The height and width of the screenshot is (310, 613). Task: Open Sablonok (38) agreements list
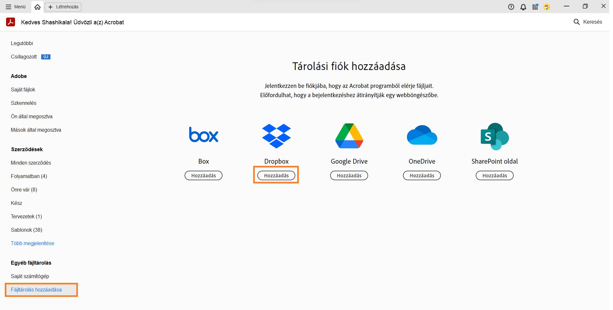27,229
